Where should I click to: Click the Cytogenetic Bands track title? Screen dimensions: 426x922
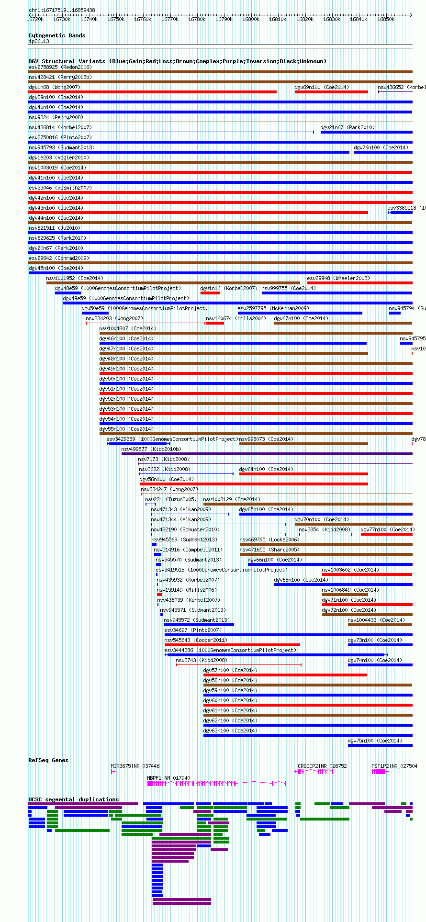click(56, 35)
